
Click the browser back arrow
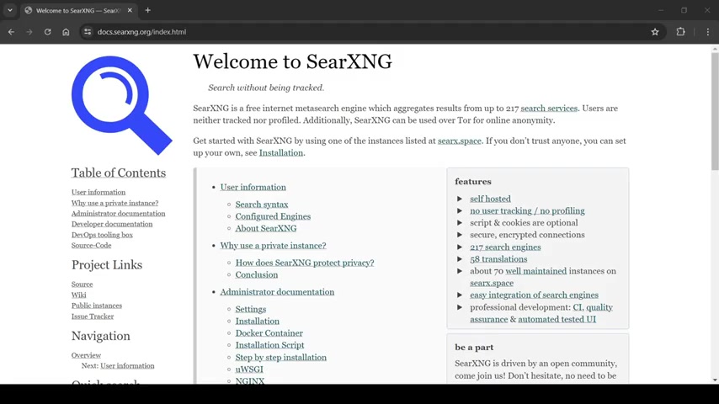[12, 32]
